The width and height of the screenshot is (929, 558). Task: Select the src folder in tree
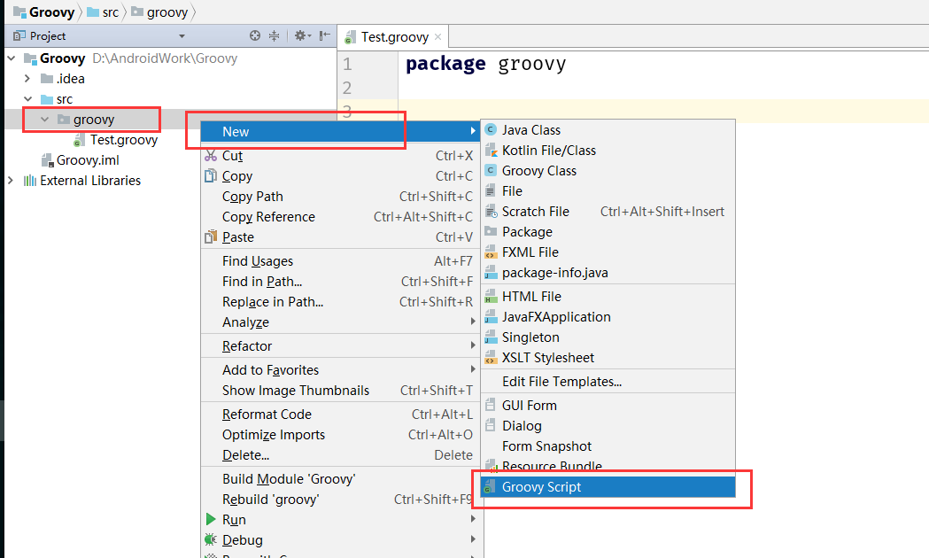[x=57, y=99]
